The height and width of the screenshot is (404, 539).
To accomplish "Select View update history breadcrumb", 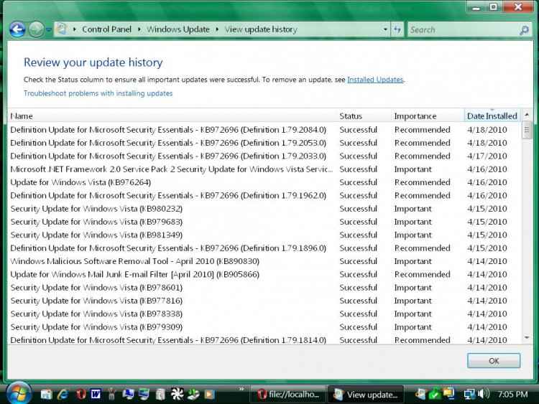I will [x=261, y=29].
